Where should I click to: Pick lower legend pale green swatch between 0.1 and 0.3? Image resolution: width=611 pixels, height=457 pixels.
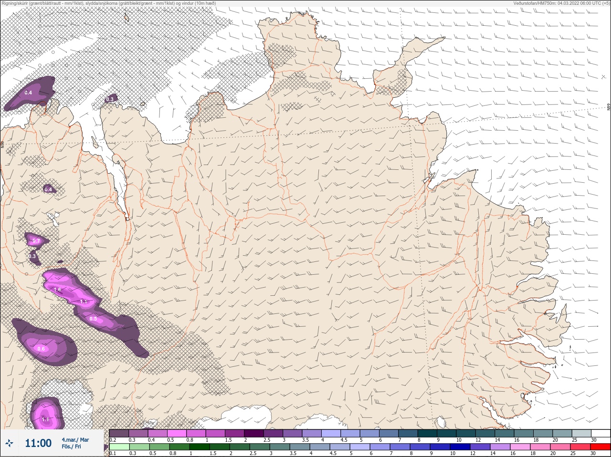119,447
